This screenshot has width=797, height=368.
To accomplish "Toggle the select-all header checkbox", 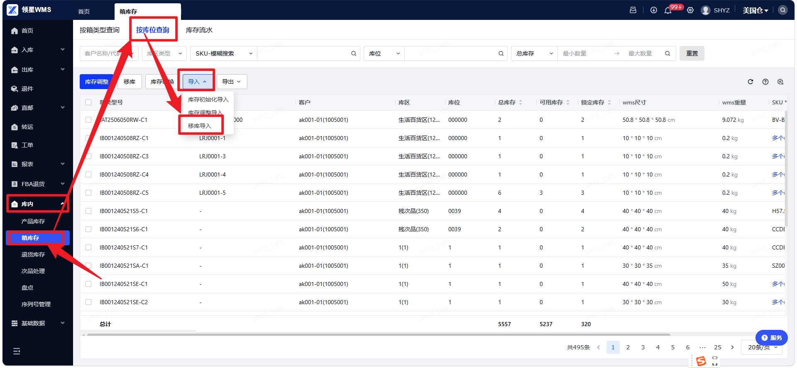I will click(88, 102).
